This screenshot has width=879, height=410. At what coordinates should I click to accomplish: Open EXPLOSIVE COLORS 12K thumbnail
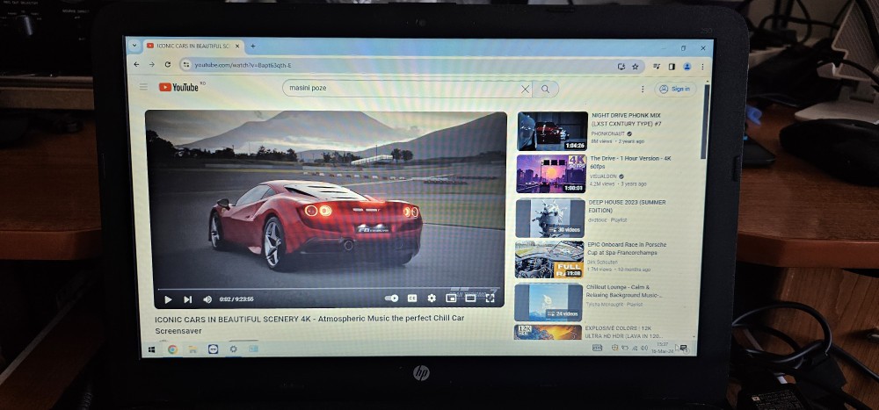click(x=548, y=332)
